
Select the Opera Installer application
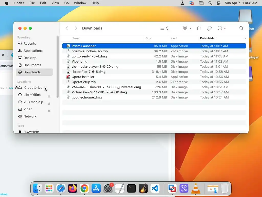[x=154, y=77]
